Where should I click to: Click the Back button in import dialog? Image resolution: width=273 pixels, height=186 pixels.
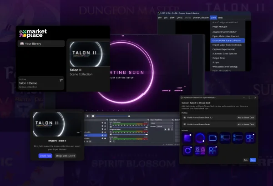point(246,160)
